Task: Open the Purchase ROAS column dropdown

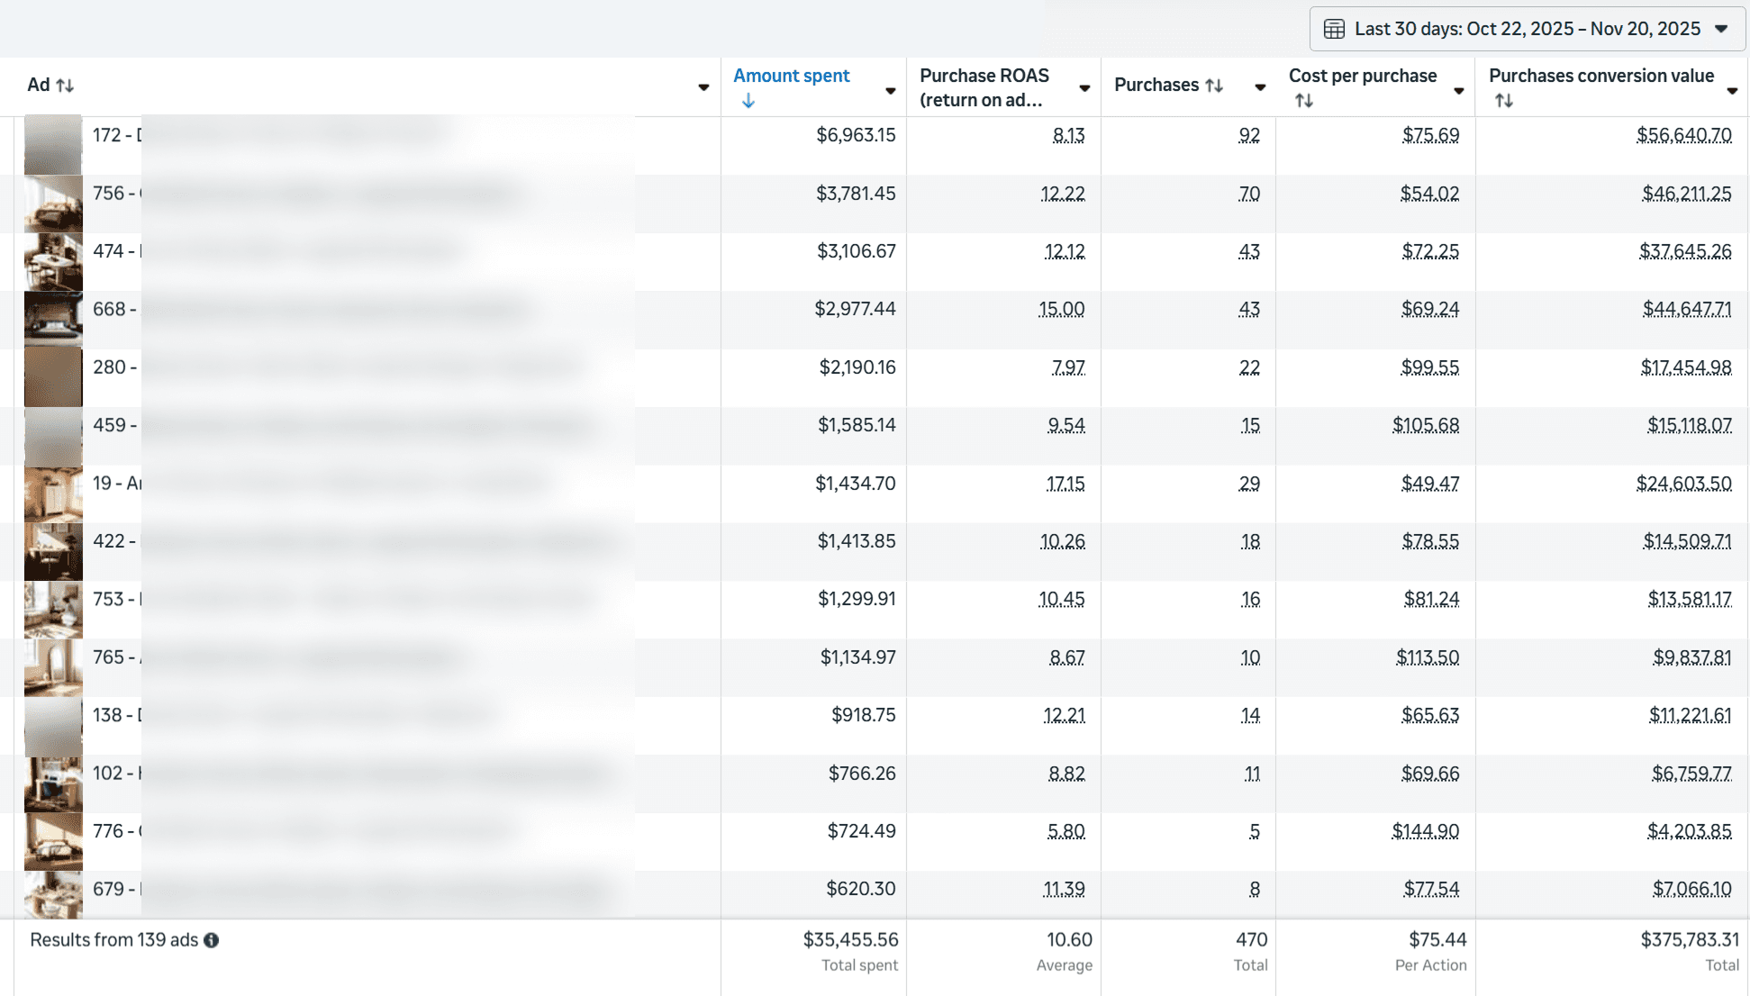Action: [1084, 89]
